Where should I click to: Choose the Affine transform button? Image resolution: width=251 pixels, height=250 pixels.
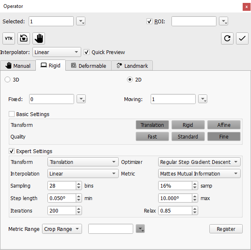point(224,125)
